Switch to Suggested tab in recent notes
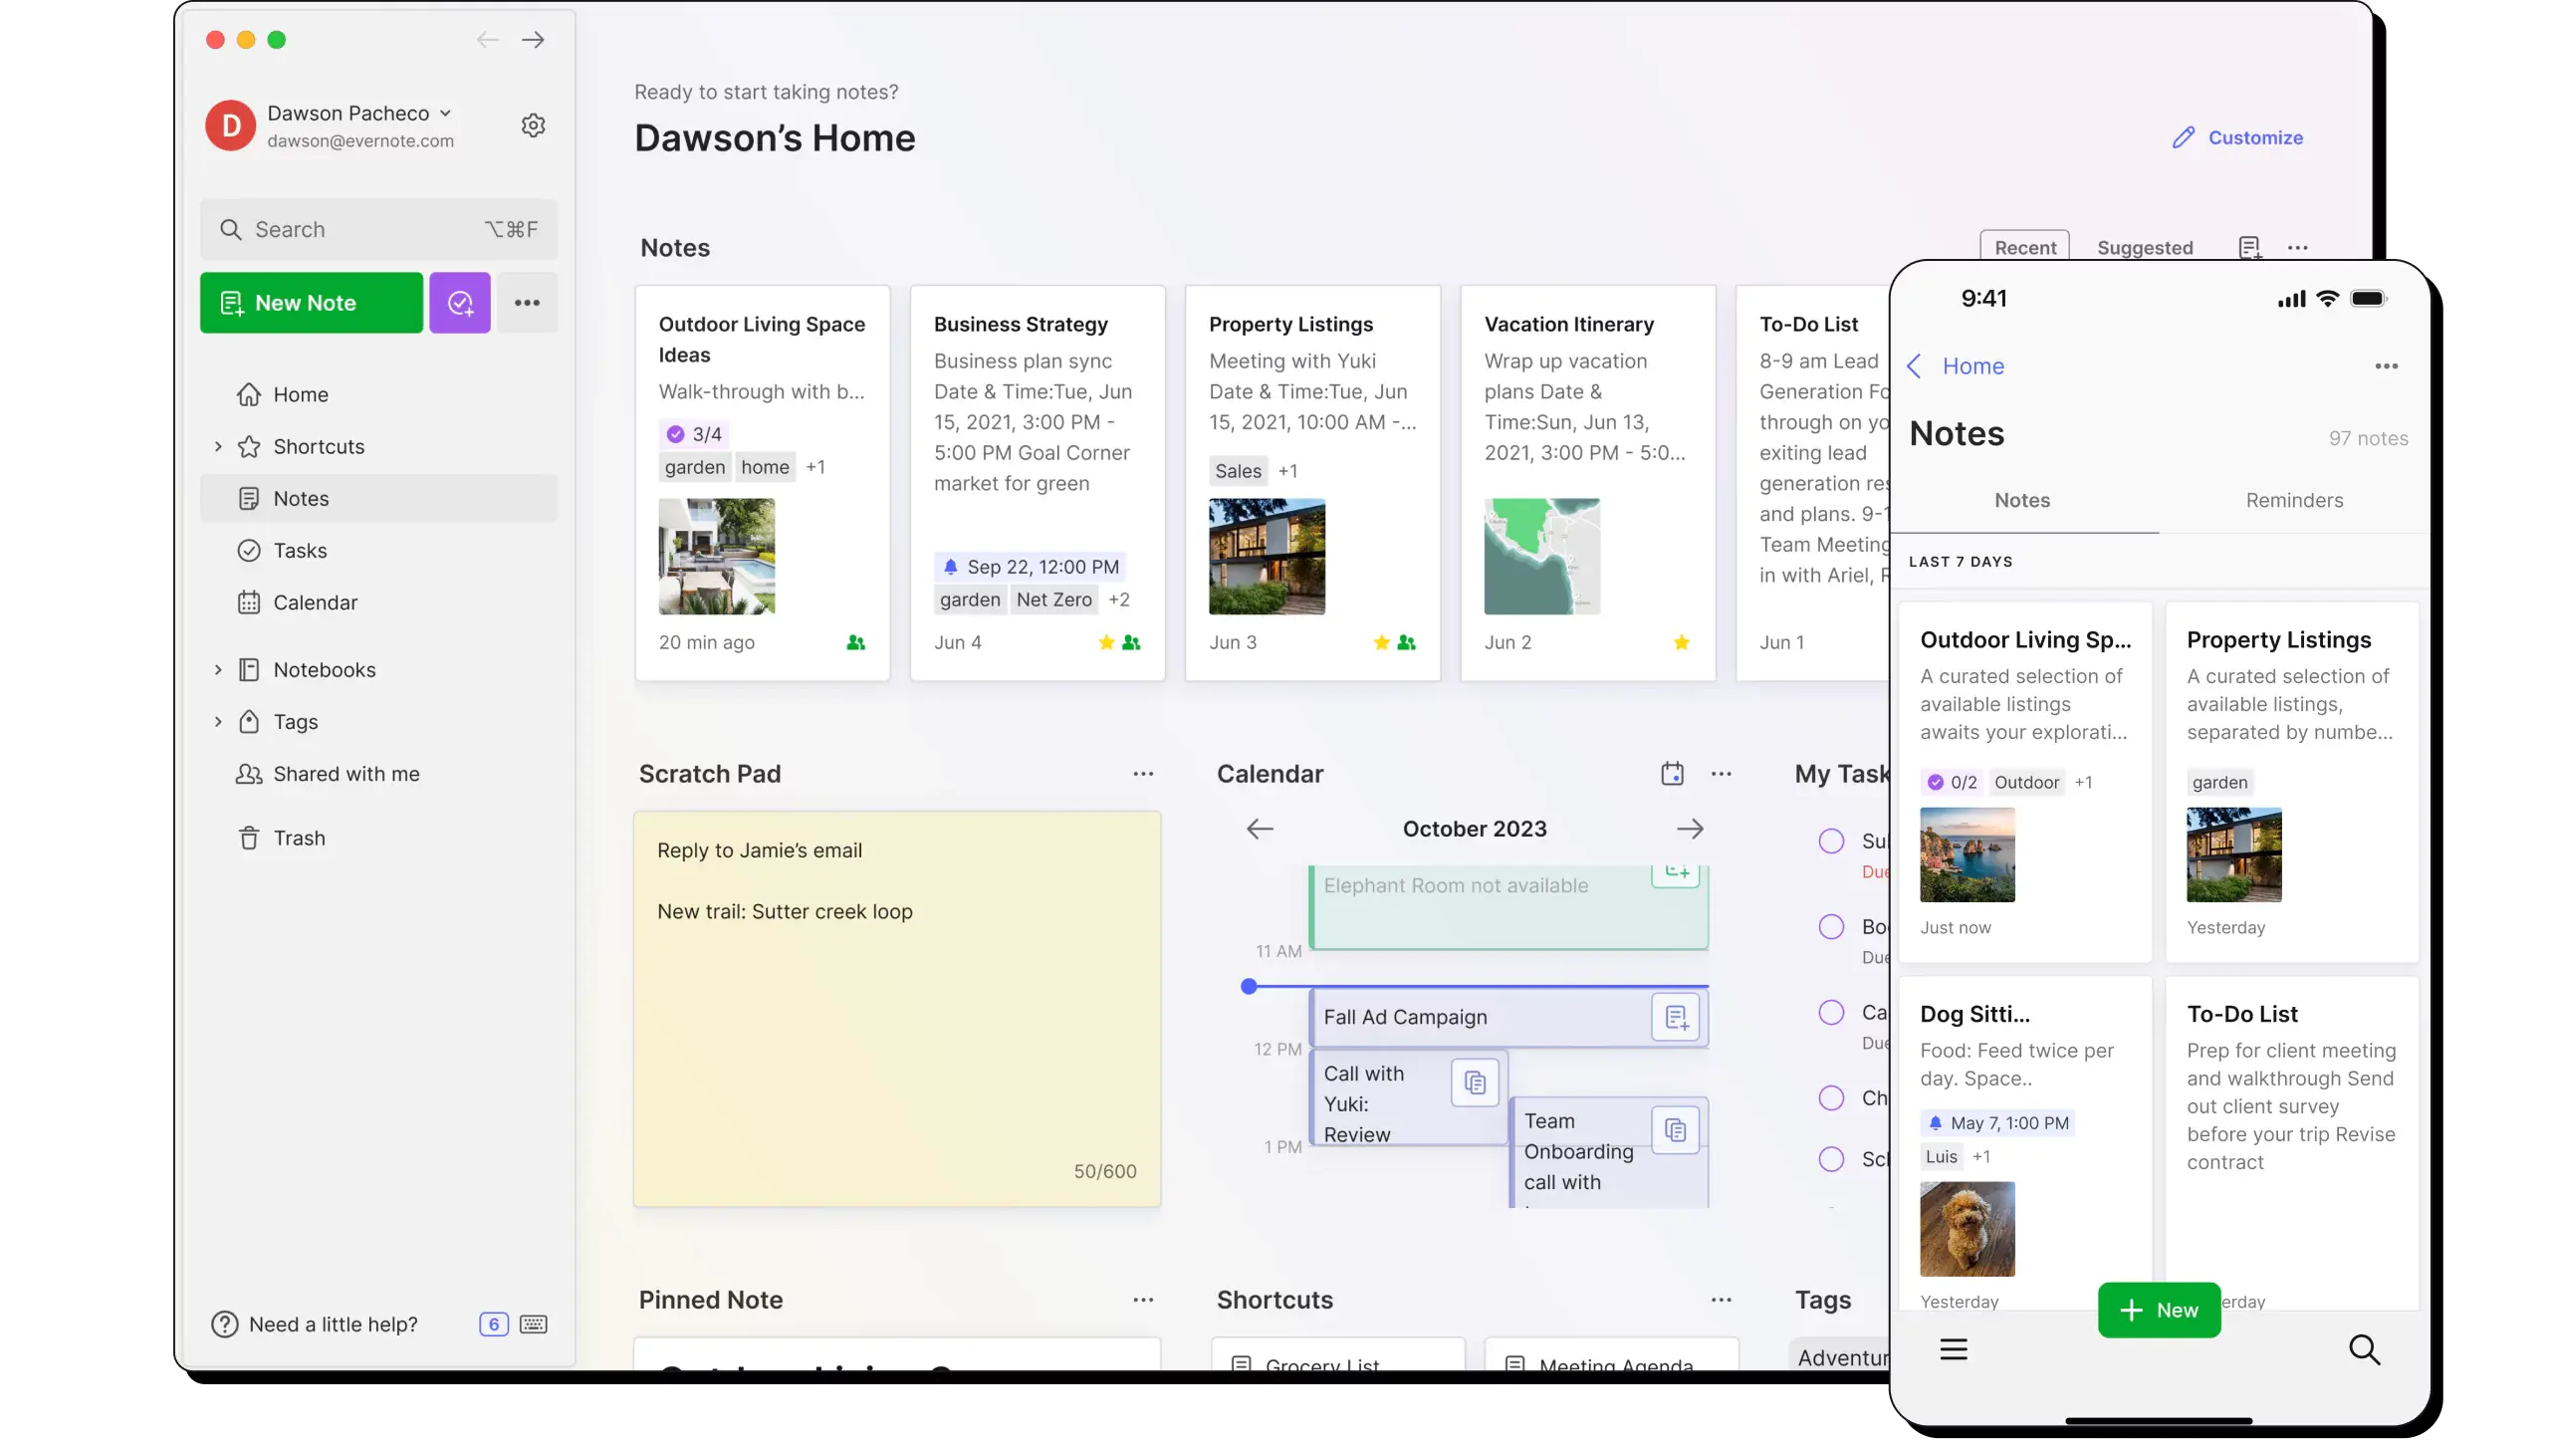Image resolution: width=2549 pixels, height=1446 pixels. click(x=2145, y=247)
